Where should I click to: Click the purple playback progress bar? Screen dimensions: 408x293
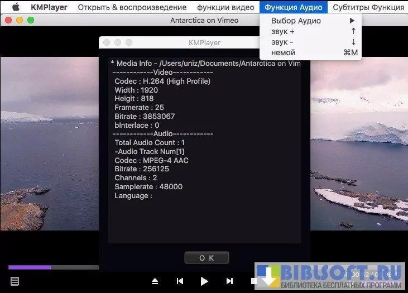pos(30,267)
